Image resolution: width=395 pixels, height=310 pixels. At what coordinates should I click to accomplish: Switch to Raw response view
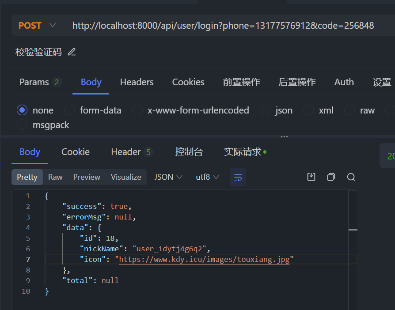tap(55, 177)
